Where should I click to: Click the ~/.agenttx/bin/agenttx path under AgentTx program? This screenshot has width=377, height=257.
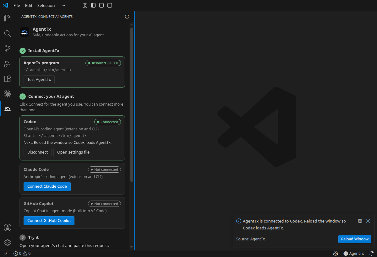(x=47, y=70)
